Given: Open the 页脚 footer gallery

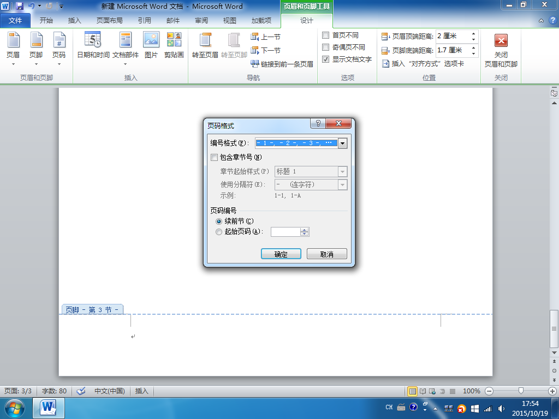Looking at the screenshot, I should [36, 49].
